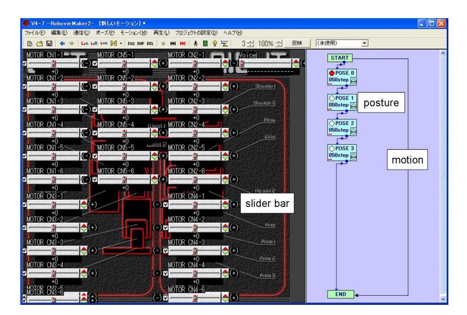This screenshot has height=315, width=467.
Task: Open the モーション(M) menu
Action: pos(134,33)
